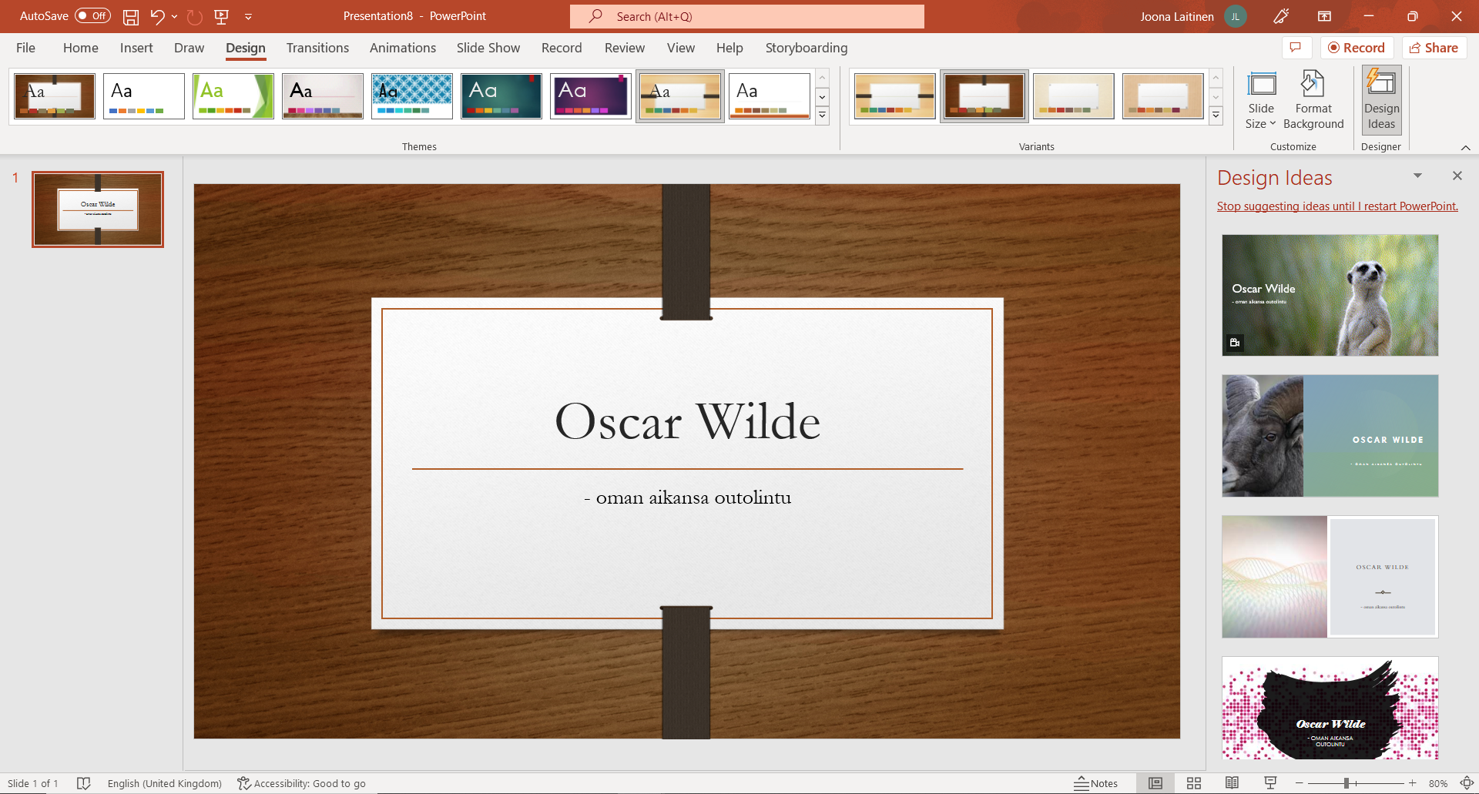
Task: Open the Transitions tab
Action: coord(317,48)
